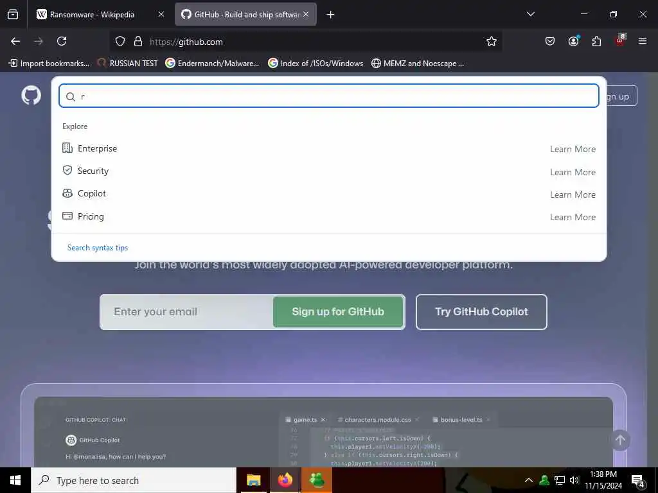
Task: Open the list all tabs dropdown
Action: 530,14
